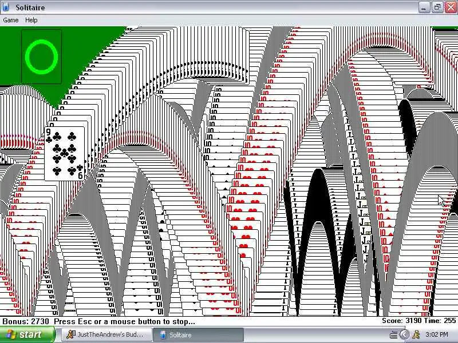Screen dimensions: 458x343
Task: Click the Score: 3190 status text
Action: point(402,321)
